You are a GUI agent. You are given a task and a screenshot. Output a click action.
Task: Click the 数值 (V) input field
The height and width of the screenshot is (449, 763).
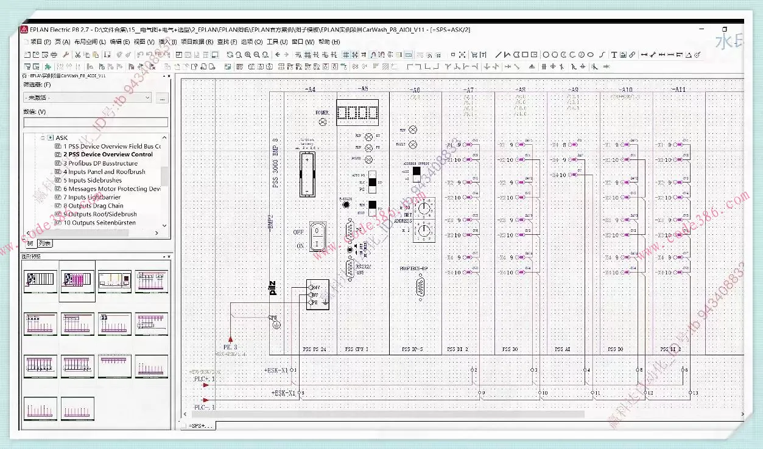(96, 122)
